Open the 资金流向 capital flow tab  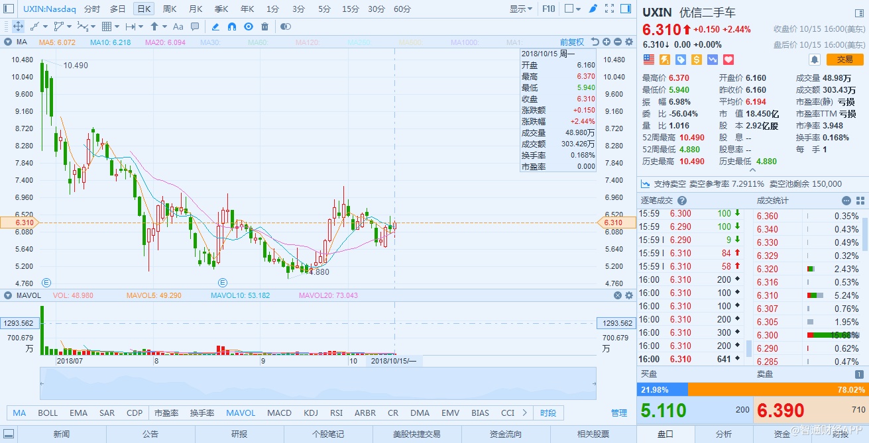point(505,434)
